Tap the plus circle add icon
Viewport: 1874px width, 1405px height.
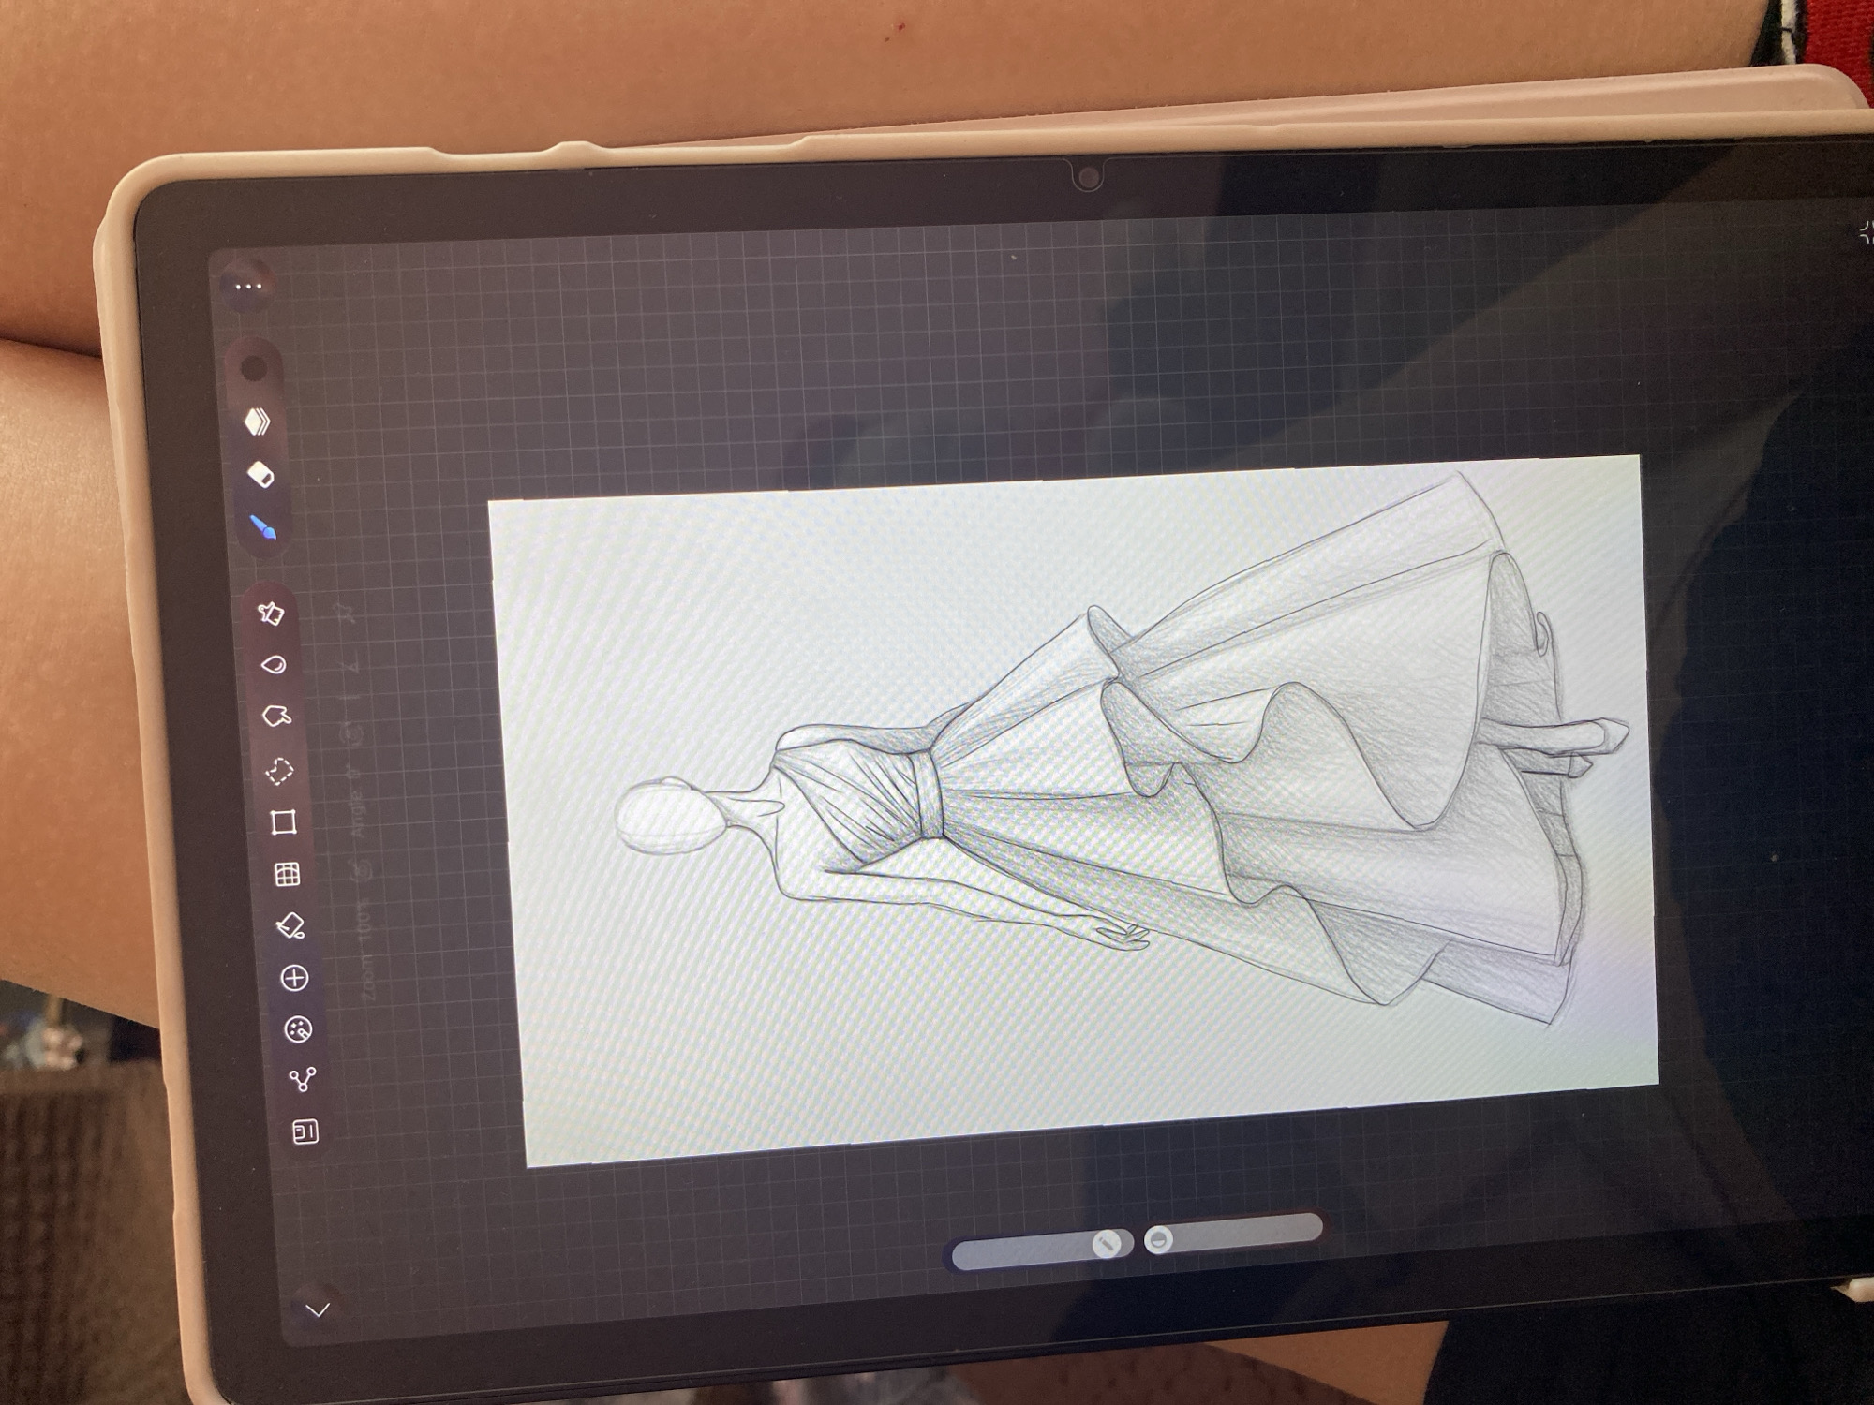coord(294,978)
